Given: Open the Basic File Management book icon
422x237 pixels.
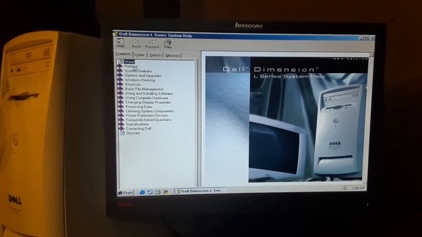Looking at the screenshot, I should (120, 89).
